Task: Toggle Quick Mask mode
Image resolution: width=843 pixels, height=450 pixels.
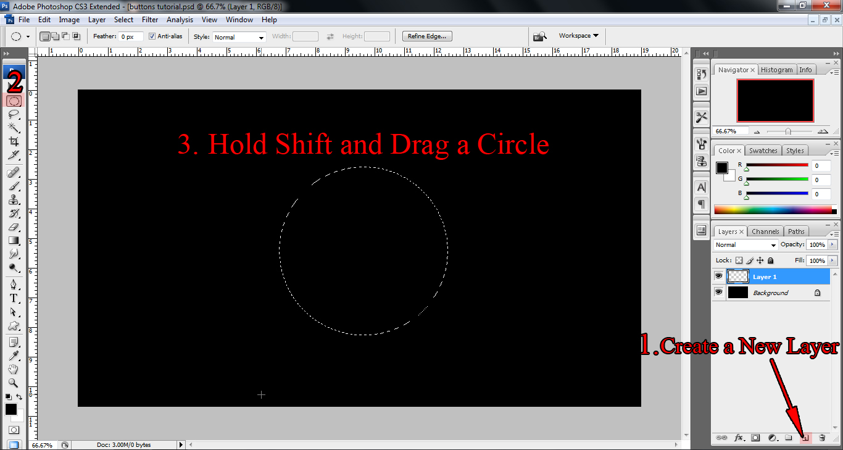Action: (x=14, y=430)
